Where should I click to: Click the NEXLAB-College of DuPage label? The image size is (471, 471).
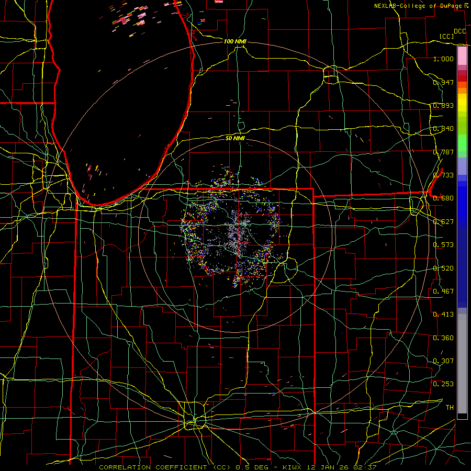(x=419, y=6)
